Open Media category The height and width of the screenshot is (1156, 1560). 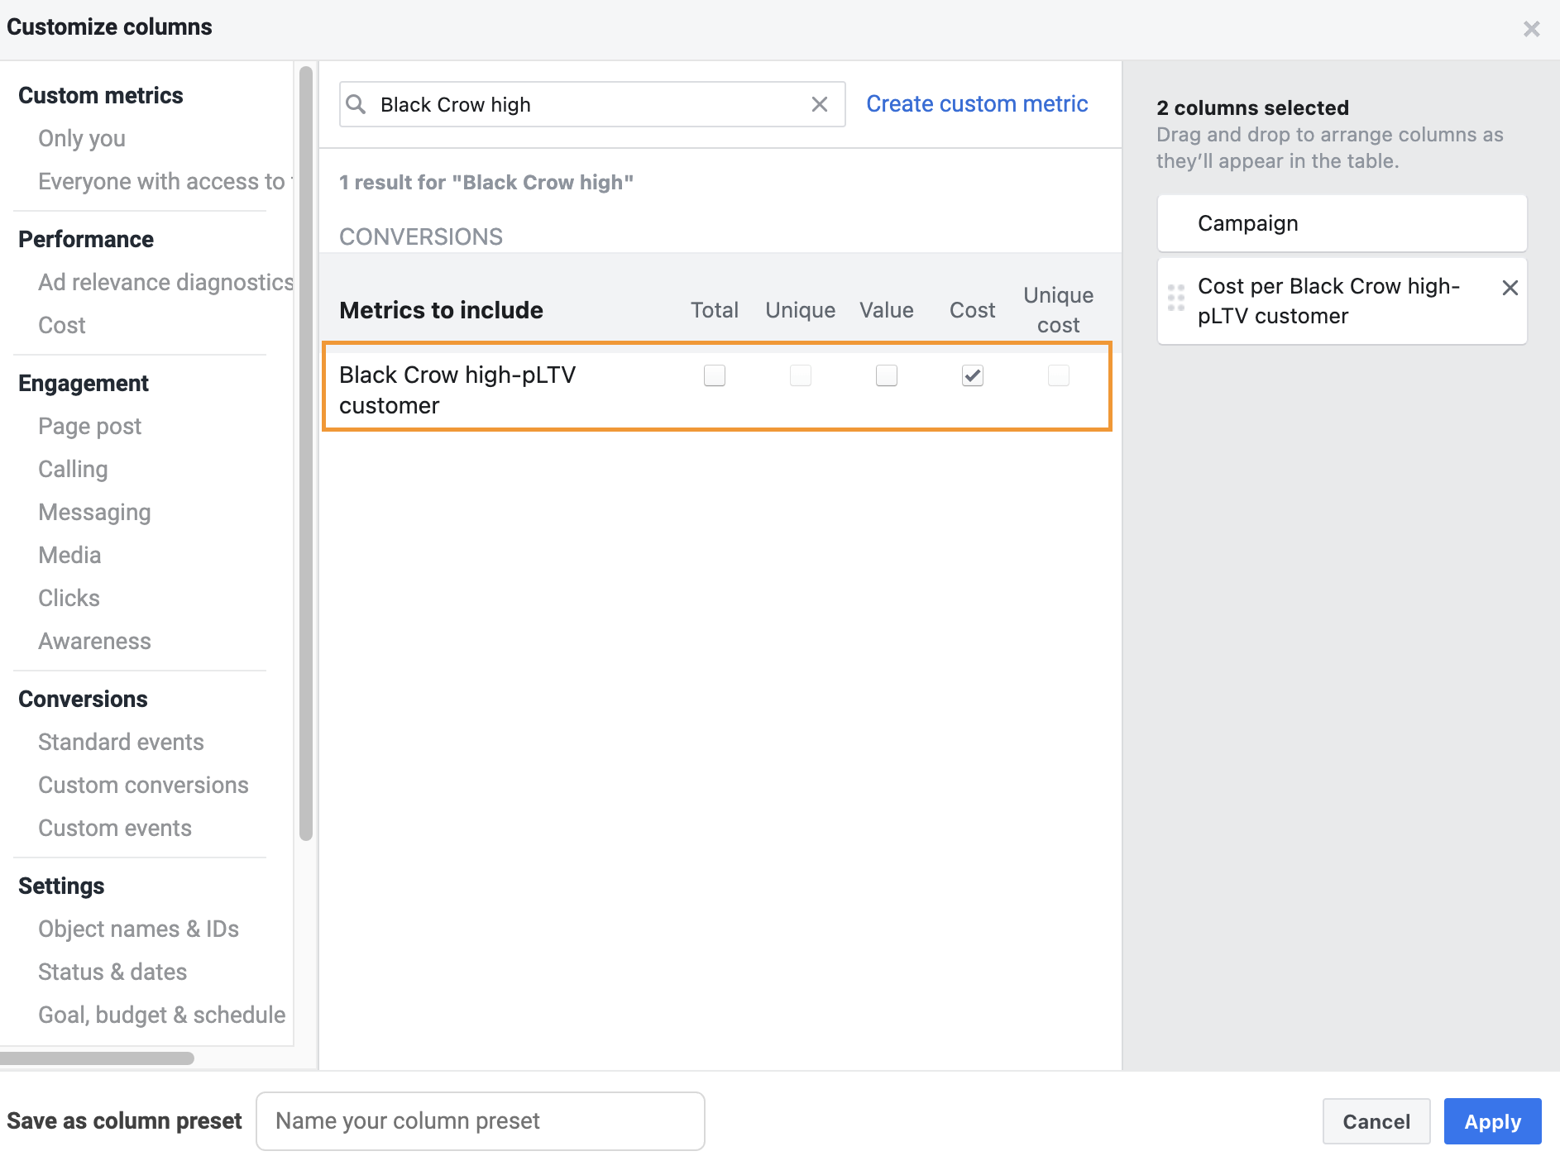click(69, 555)
